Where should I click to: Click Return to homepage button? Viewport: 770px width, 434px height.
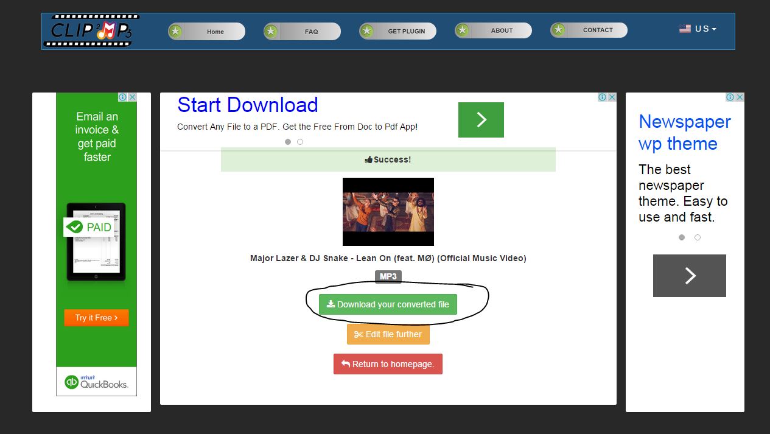coord(388,364)
